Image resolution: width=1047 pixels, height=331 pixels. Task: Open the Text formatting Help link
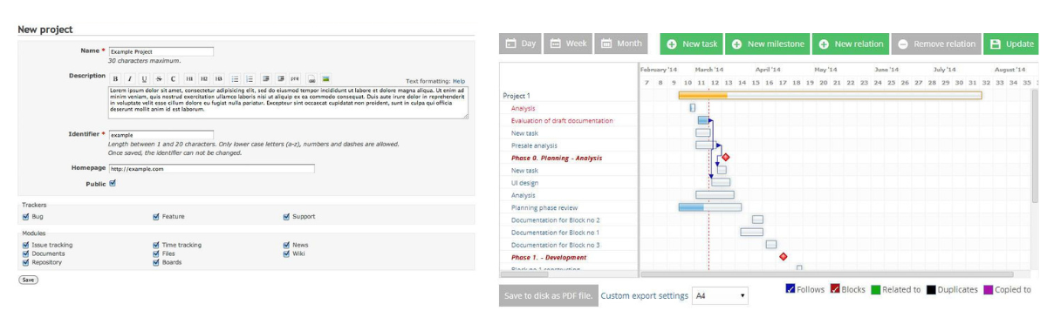click(459, 80)
